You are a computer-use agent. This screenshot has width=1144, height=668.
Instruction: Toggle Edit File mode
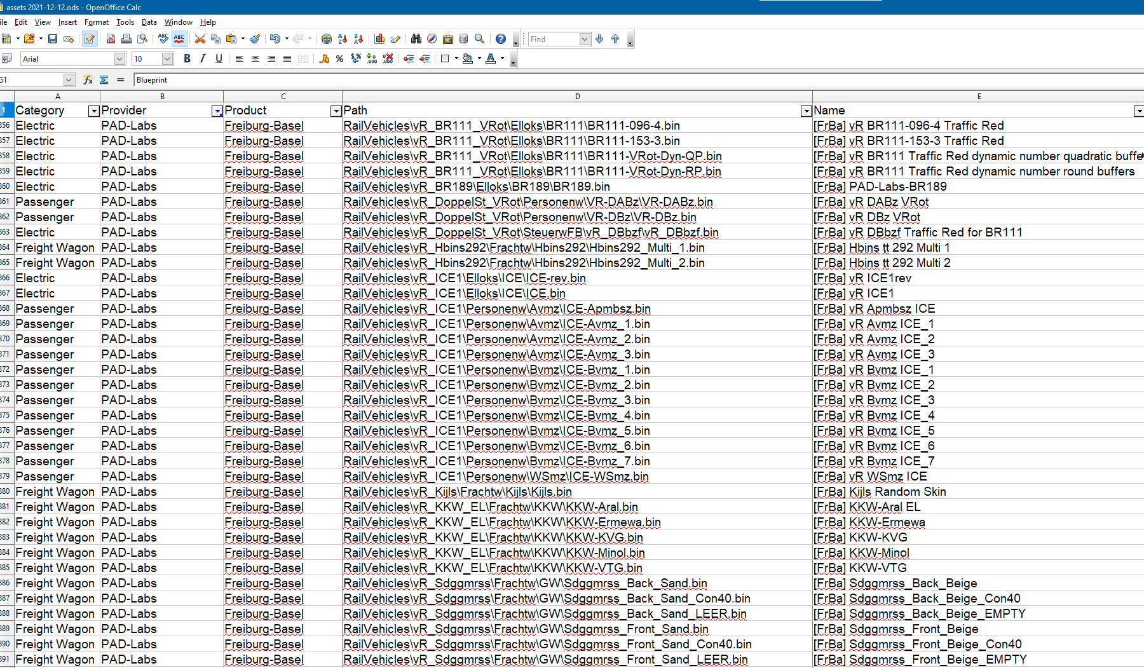[x=90, y=39]
